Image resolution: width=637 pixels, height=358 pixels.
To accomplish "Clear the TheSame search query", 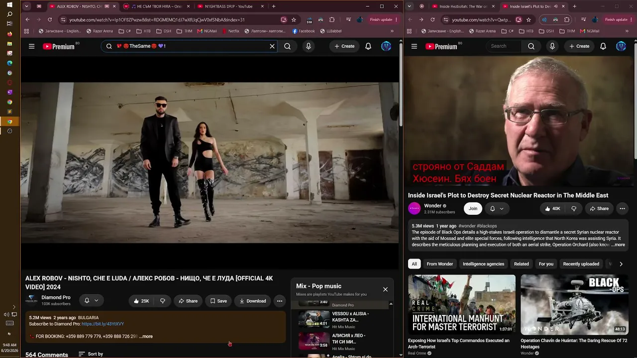I will (x=272, y=46).
